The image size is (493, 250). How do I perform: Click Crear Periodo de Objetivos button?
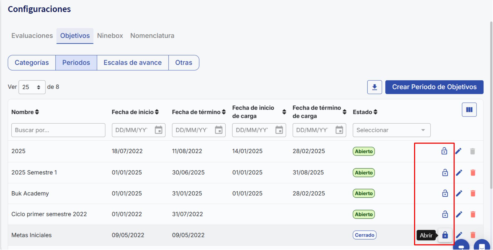coord(434,87)
